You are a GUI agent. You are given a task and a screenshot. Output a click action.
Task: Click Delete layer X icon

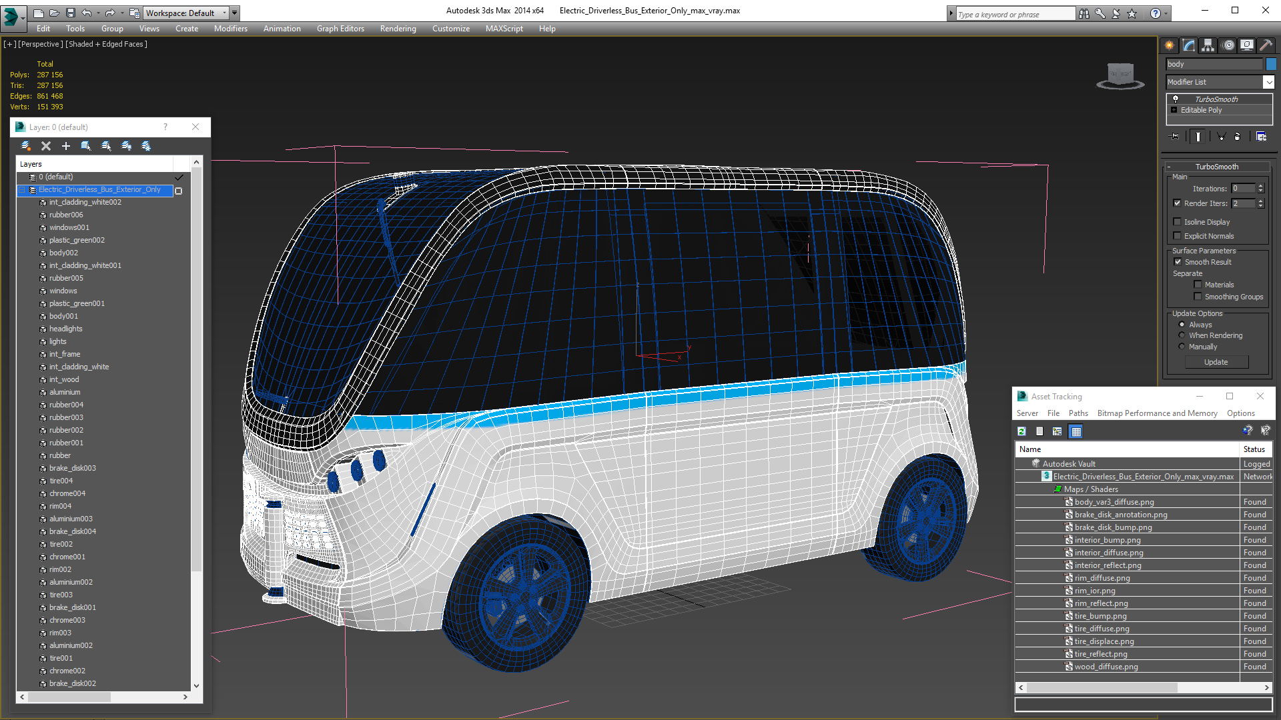click(x=46, y=146)
